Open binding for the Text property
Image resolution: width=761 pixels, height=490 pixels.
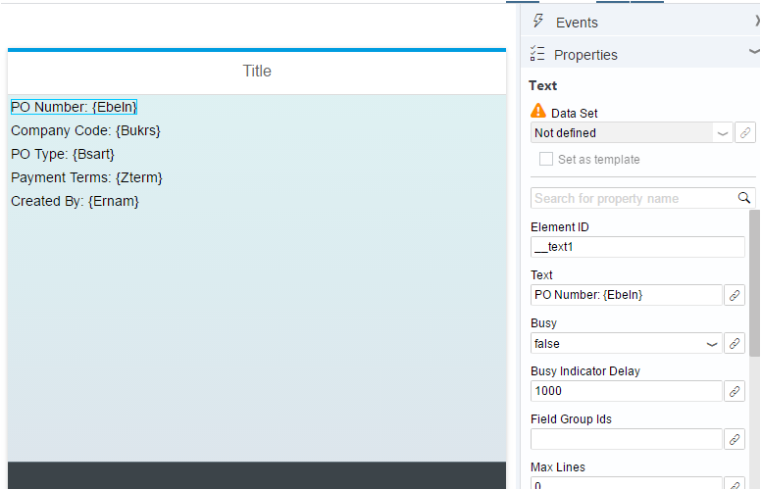click(735, 295)
